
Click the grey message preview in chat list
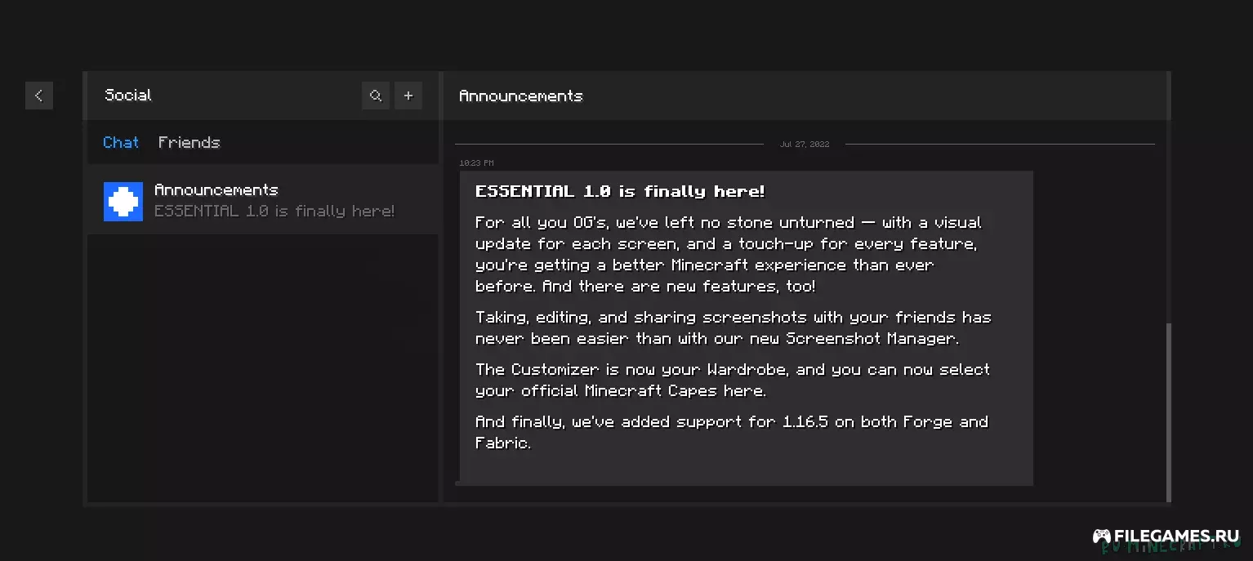tap(274, 211)
